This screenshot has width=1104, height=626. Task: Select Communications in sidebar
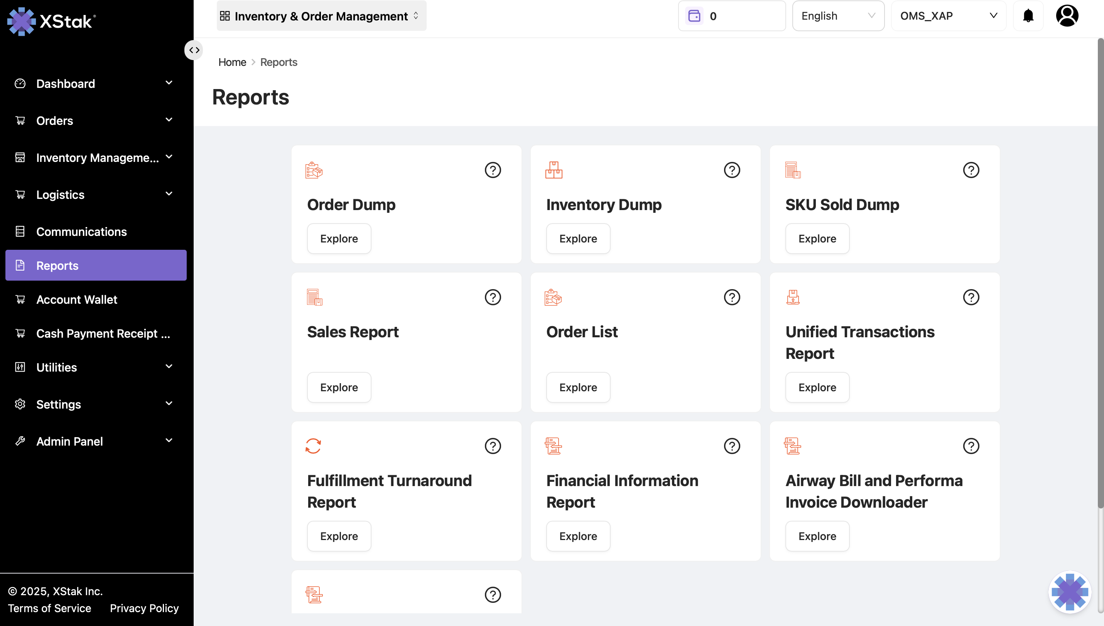pyautogui.click(x=81, y=231)
